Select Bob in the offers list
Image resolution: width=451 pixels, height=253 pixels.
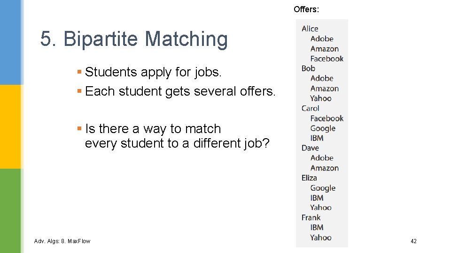308,68
